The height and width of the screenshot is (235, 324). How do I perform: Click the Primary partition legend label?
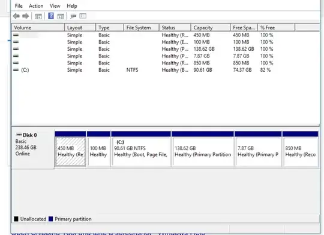tap(73, 219)
